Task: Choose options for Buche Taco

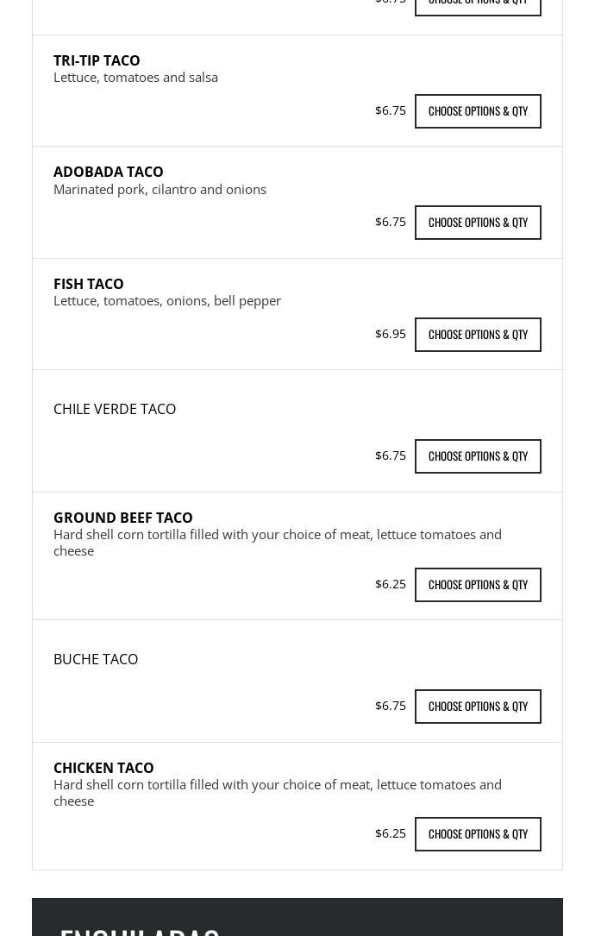Action: (x=478, y=707)
